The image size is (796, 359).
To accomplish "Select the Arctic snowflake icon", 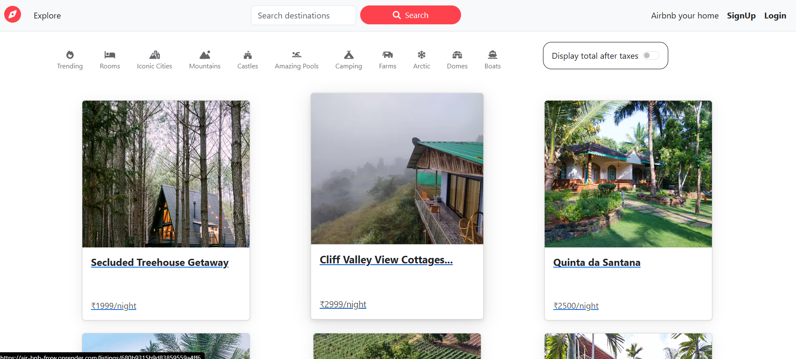I will pos(422,55).
